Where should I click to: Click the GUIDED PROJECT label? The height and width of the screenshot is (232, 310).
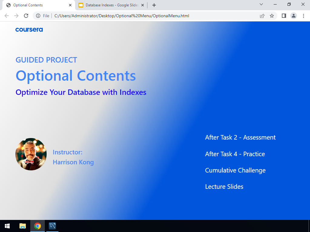click(x=46, y=60)
